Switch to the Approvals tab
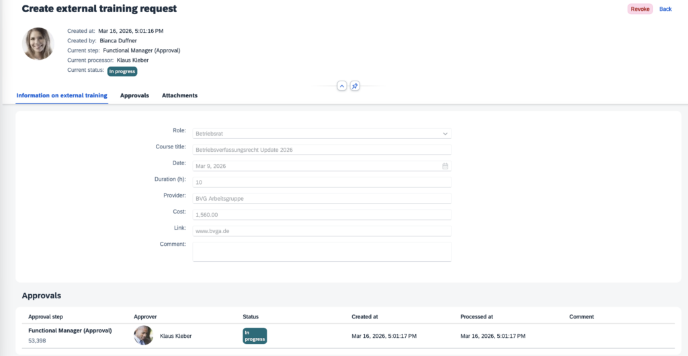688x356 pixels. (x=134, y=95)
